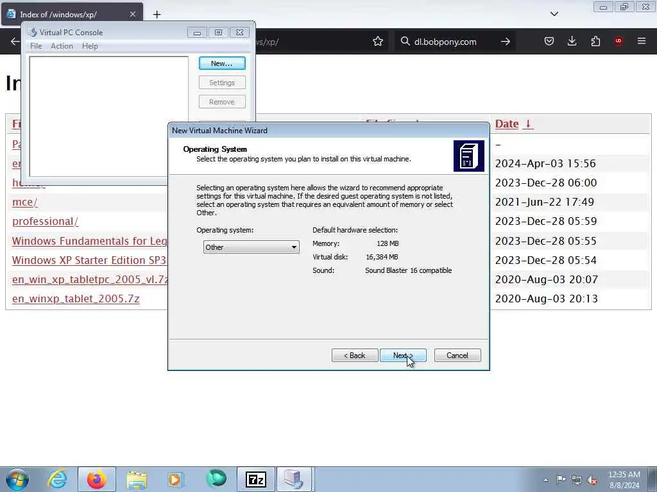Click date 2021-Jun-22 17:49

point(544,202)
